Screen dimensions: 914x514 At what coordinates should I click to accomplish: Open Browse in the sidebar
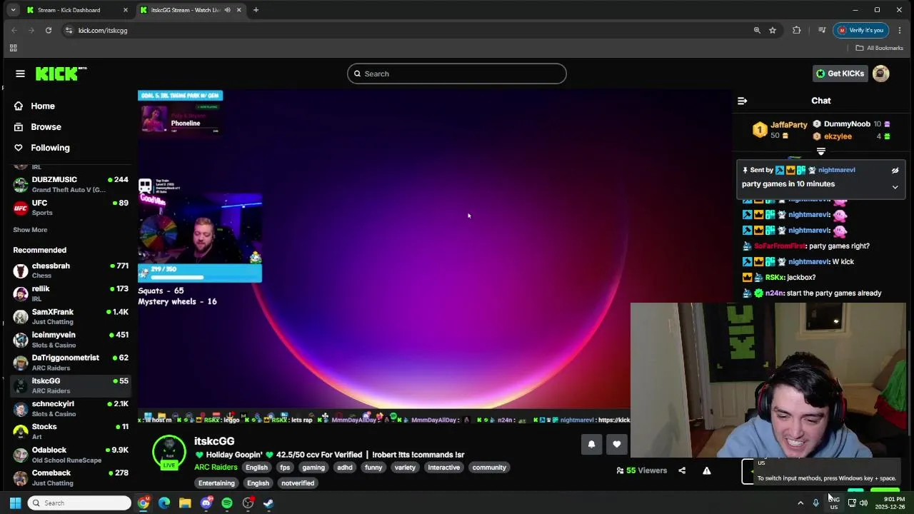point(46,126)
